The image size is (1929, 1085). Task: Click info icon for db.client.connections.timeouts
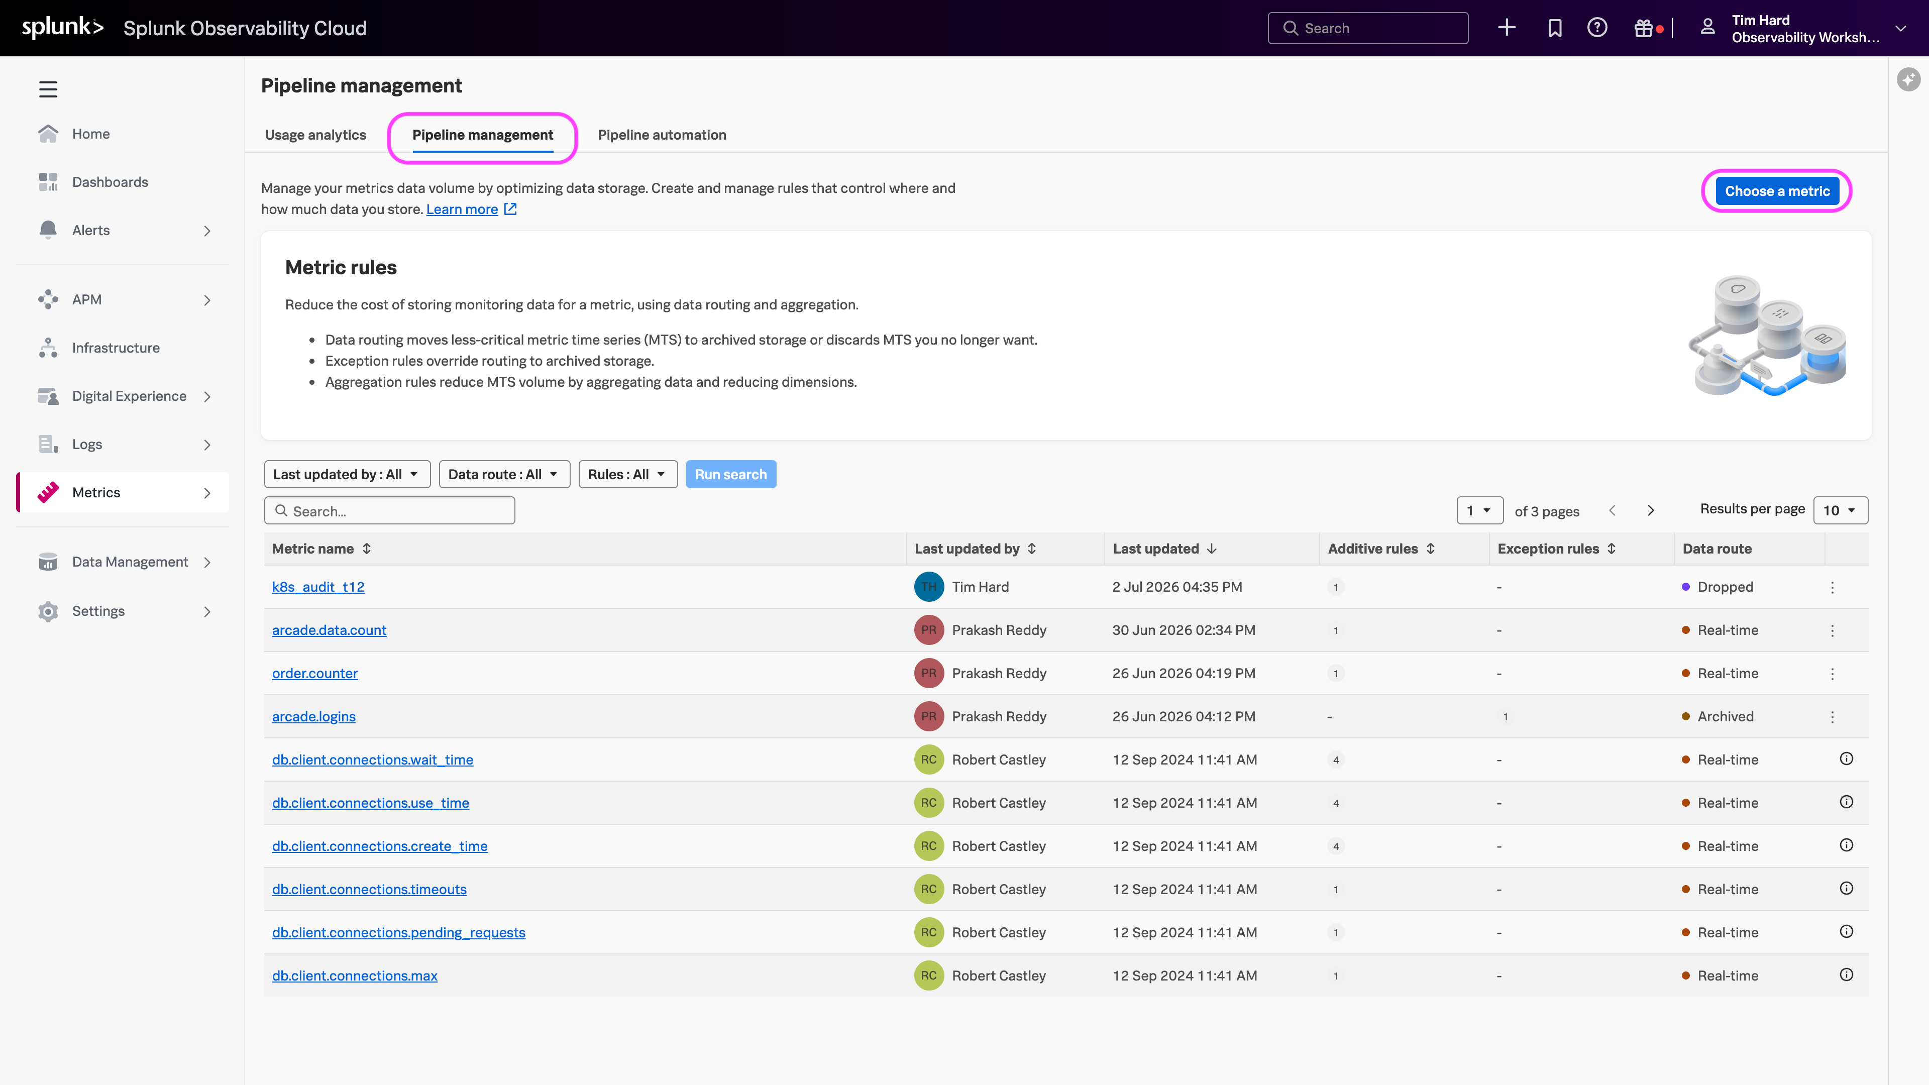1847,888
